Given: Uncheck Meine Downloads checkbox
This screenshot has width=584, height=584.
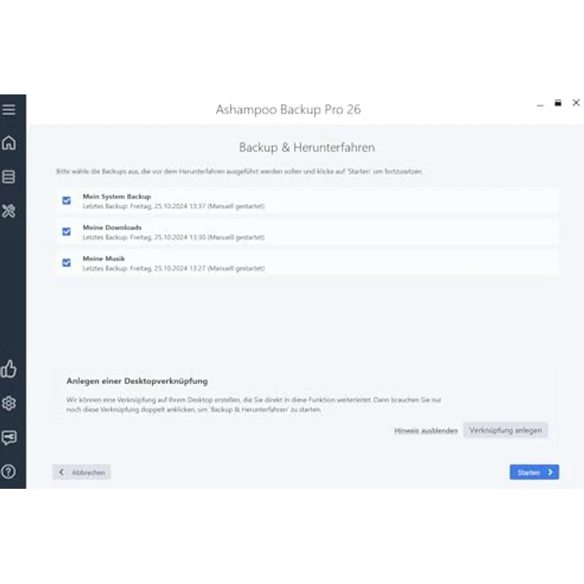Looking at the screenshot, I should pyautogui.click(x=67, y=232).
